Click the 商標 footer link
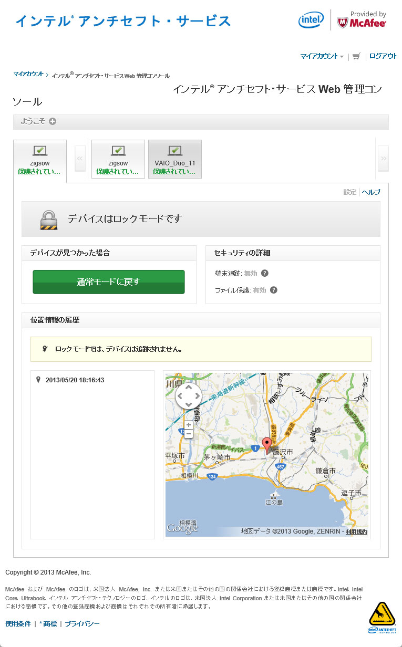Viewport: 402px width, 647px height. click(48, 624)
